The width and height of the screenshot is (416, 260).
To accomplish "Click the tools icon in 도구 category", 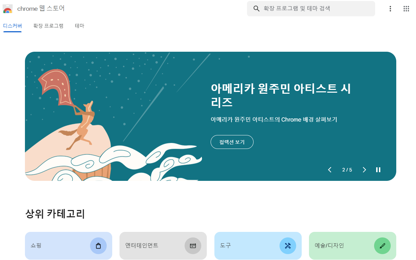I will [288, 246].
